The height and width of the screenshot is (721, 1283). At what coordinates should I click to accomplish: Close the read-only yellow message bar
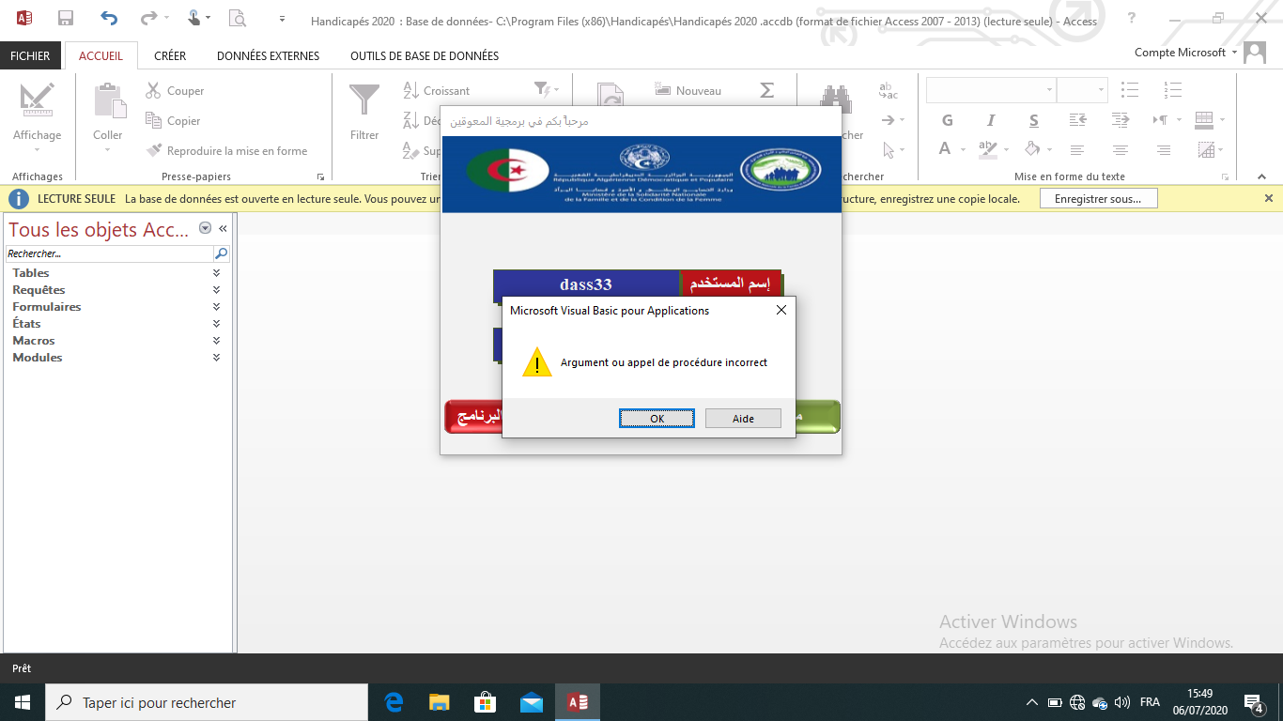[x=1269, y=198]
